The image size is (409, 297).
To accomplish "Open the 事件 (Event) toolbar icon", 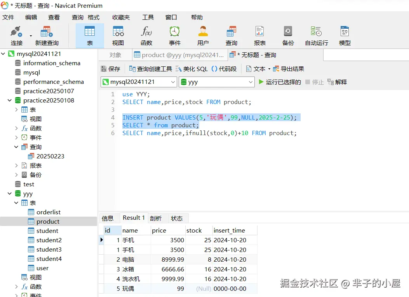I will point(174,36).
